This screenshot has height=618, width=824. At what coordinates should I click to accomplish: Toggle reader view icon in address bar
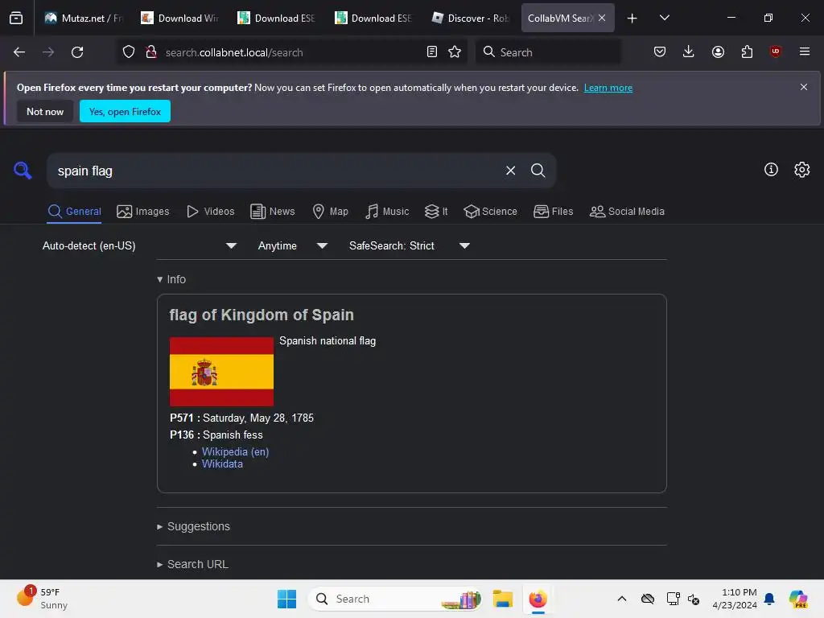(432, 52)
